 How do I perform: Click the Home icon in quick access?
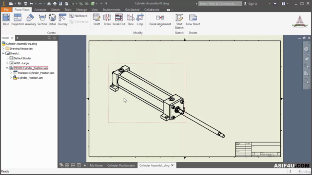[49, 3]
